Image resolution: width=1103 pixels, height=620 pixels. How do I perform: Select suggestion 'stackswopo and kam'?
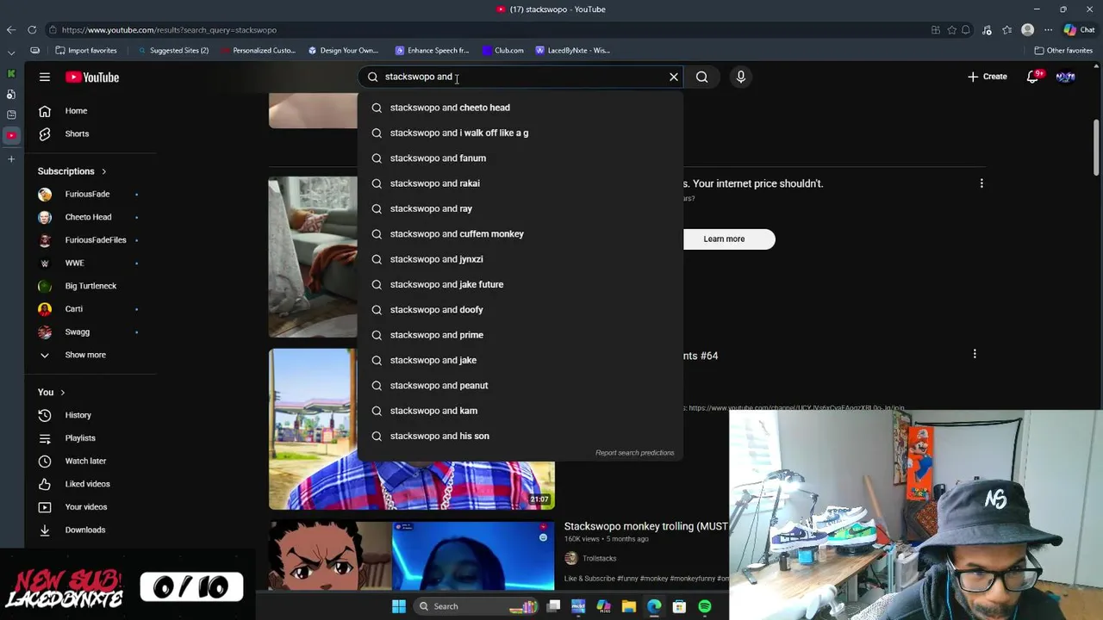(520, 411)
